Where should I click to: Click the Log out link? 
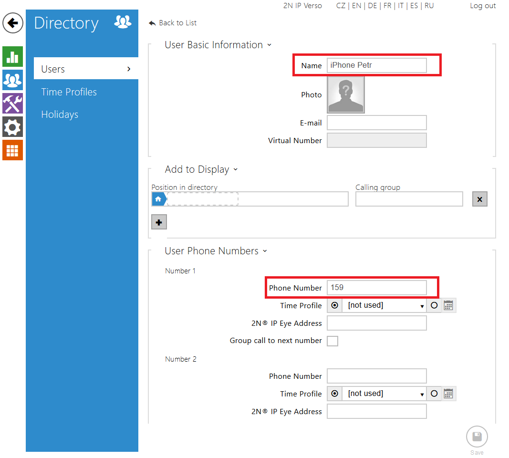coord(483,6)
